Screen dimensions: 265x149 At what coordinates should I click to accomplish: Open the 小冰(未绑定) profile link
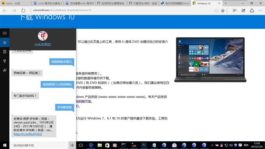coord(43,44)
